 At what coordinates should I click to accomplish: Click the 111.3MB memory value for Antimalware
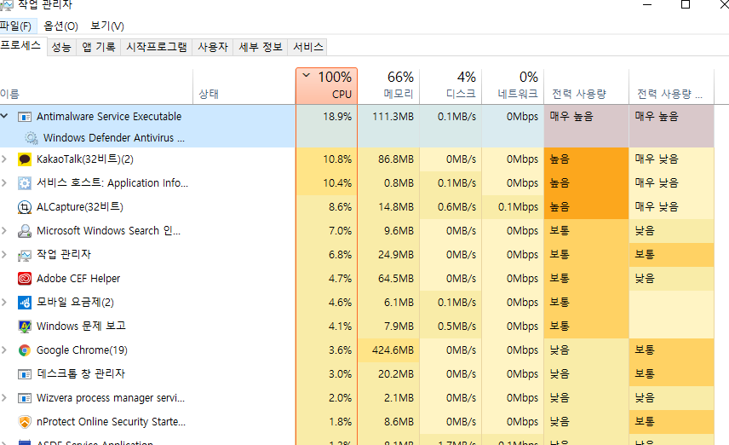point(393,117)
